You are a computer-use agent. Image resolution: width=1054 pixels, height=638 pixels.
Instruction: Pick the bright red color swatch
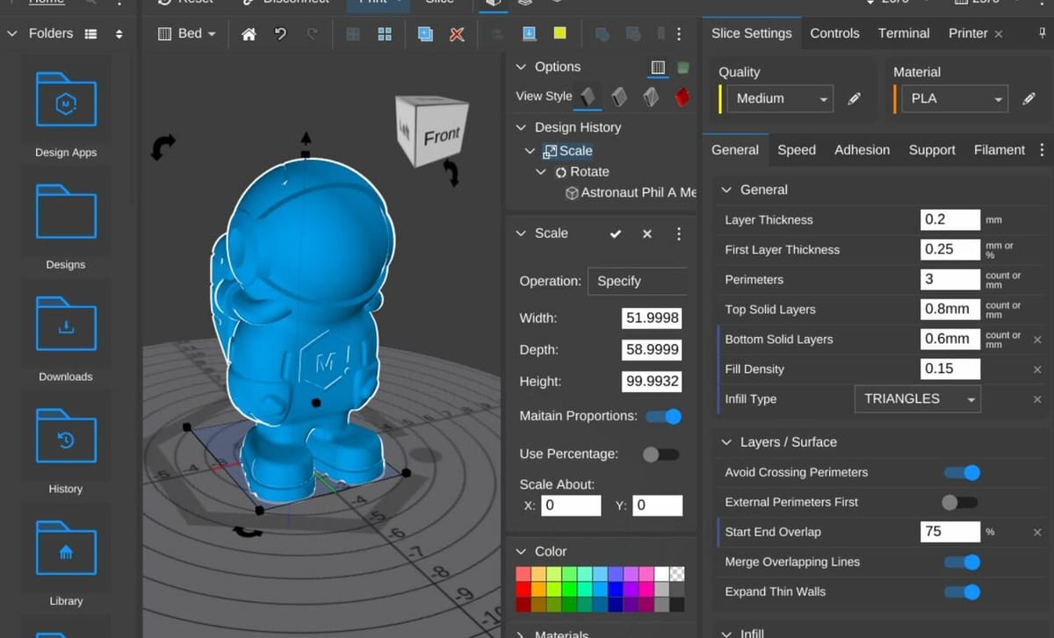(523, 589)
